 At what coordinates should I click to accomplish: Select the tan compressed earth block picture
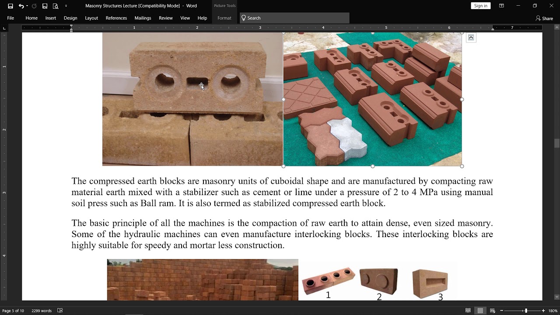point(192,99)
